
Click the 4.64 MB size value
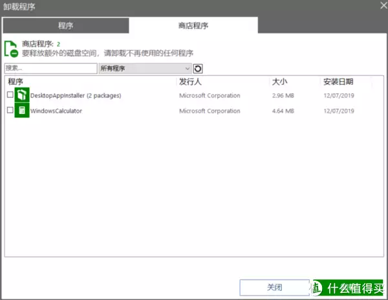[283, 111]
